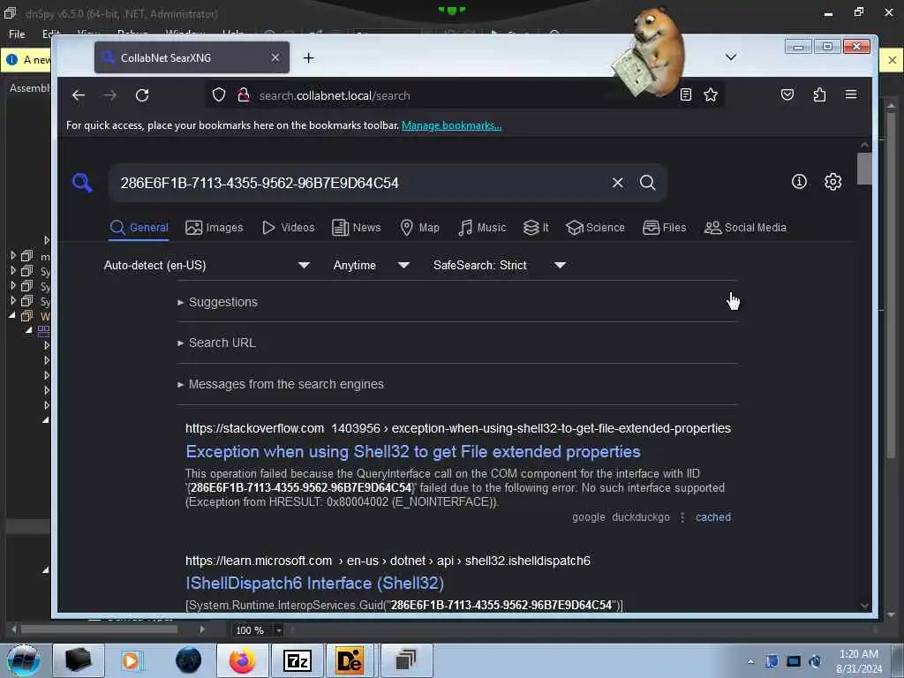Open Exception when using Shell32 result
904x678 pixels.
click(413, 451)
